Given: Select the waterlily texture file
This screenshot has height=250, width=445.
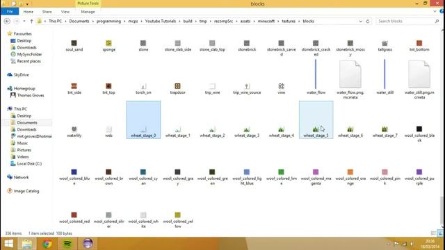Looking at the screenshot, I should pos(74,132).
